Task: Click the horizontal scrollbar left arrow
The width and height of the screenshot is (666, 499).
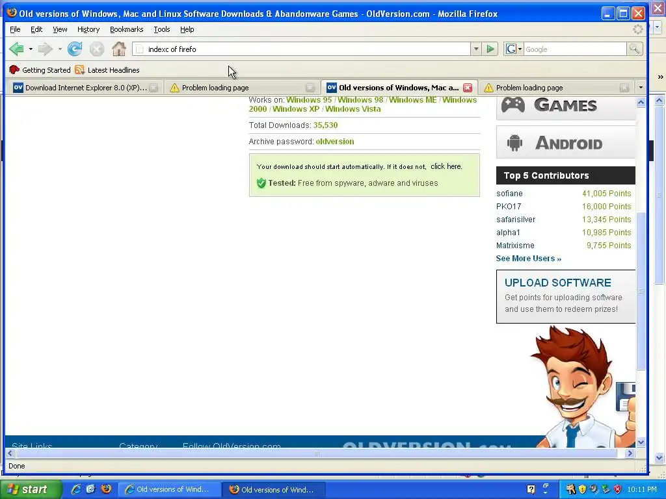Action: [10, 453]
